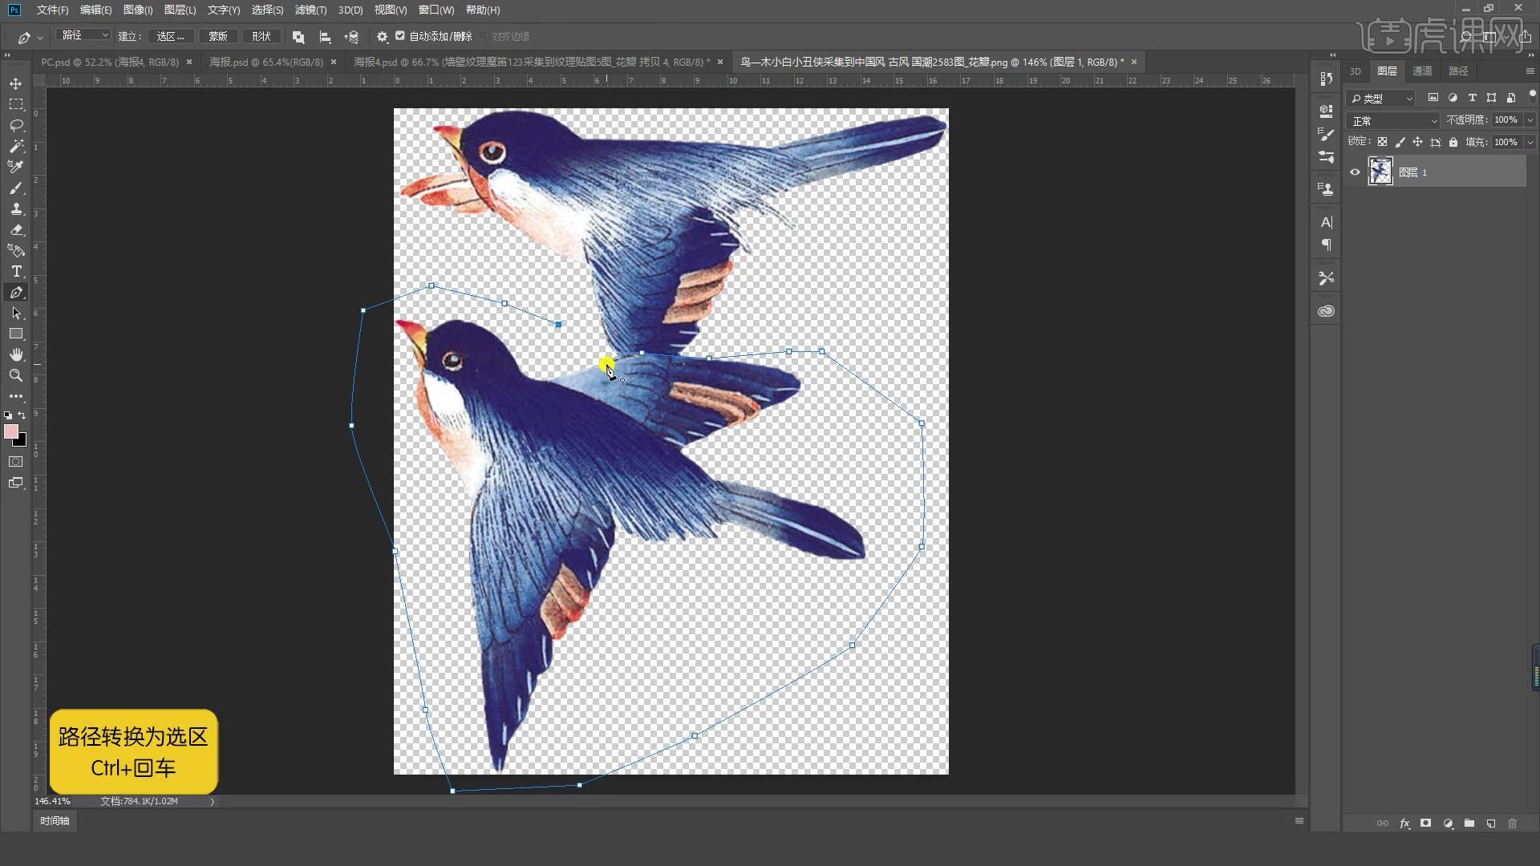
Task: Open the 滤镜(T) menu
Action: tap(310, 10)
